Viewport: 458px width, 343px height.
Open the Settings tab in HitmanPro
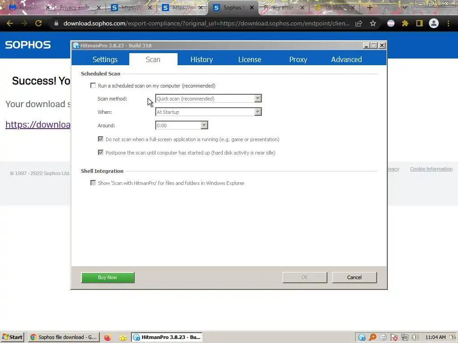tap(105, 59)
